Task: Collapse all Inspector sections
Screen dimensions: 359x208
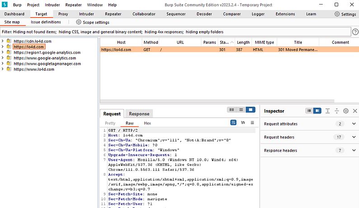Action: point(337,111)
